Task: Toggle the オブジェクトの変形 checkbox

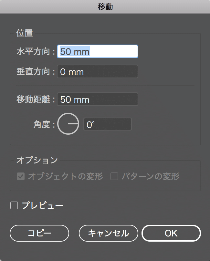Action: [x=21, y=176]
